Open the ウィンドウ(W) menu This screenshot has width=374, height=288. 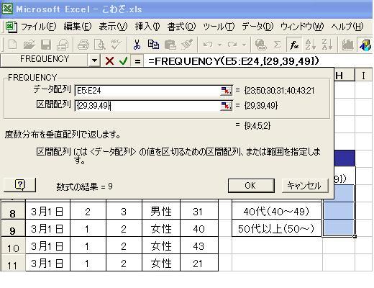click(x=302, y=27)
